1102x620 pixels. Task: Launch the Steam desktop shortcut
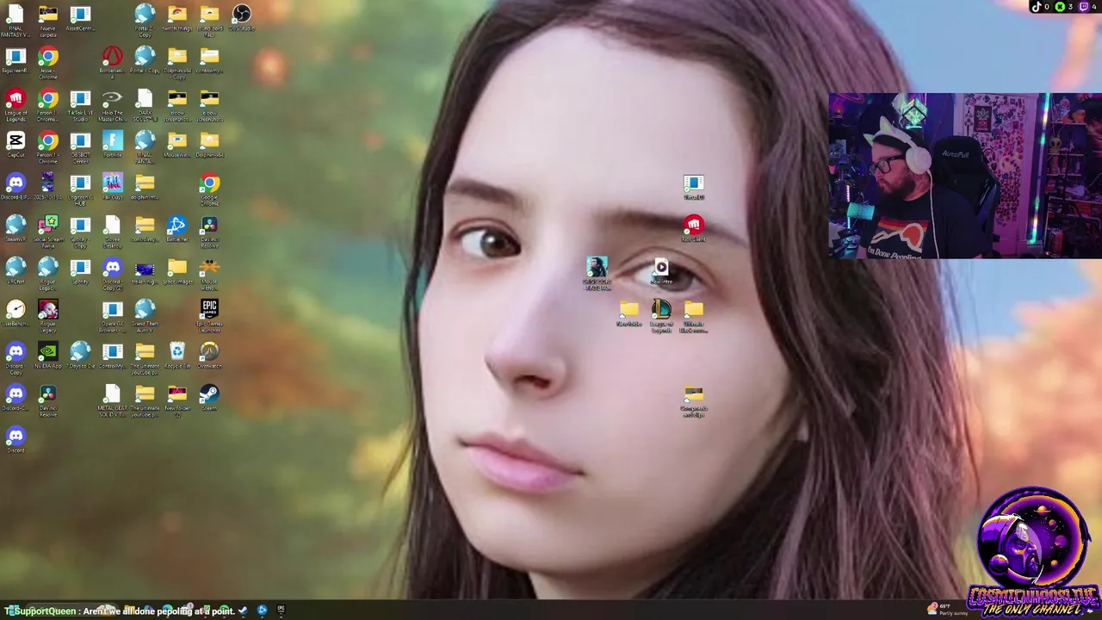[x=209, y=393]
